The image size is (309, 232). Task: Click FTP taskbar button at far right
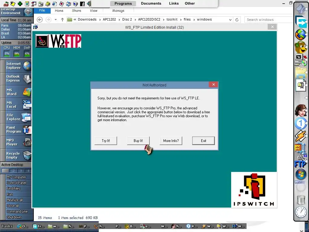[238, 226]
